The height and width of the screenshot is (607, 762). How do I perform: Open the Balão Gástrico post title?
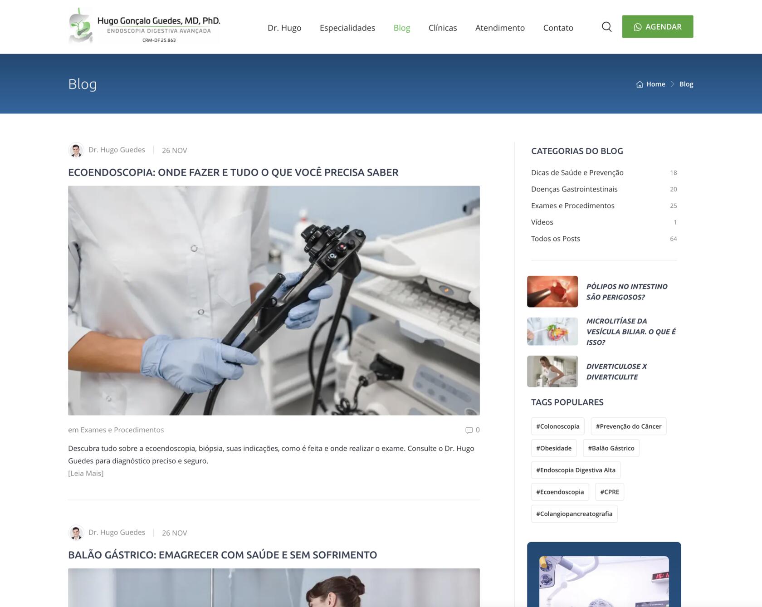pos(222,555)
